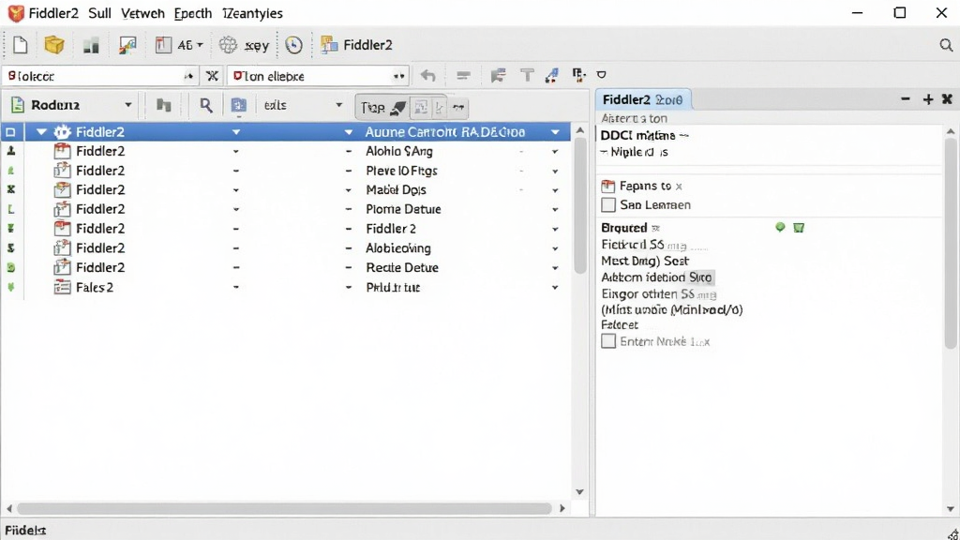Click the Mest Dmg) Sest entry
The width and height of the screenshot is (960, 540).
[645, 261]
